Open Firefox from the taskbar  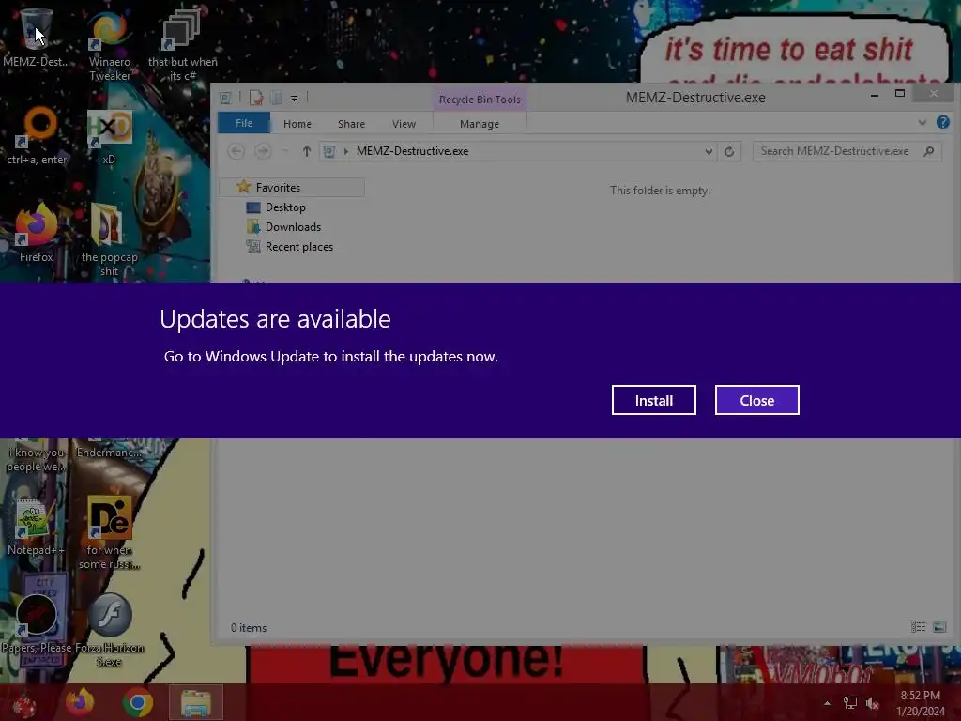pos(80,702)
